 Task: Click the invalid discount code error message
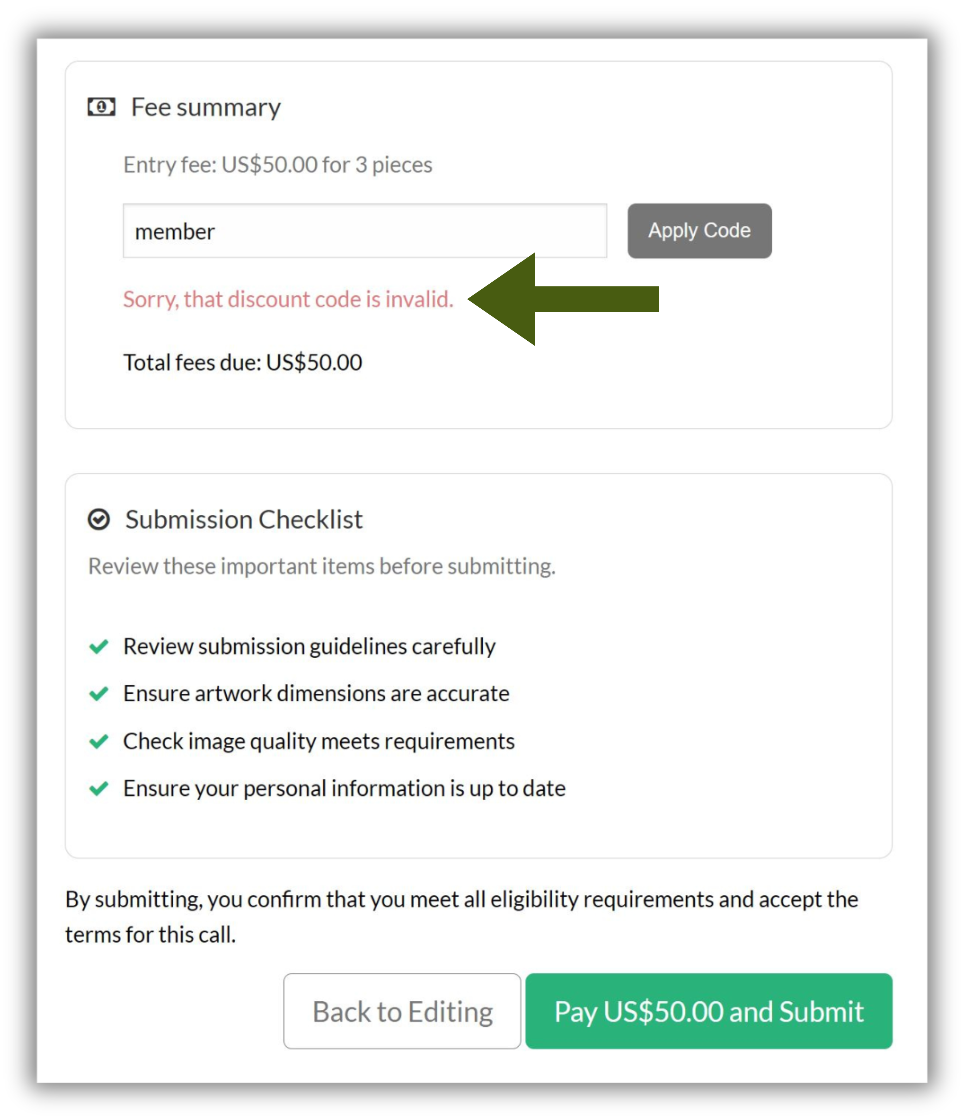[288, 299]
